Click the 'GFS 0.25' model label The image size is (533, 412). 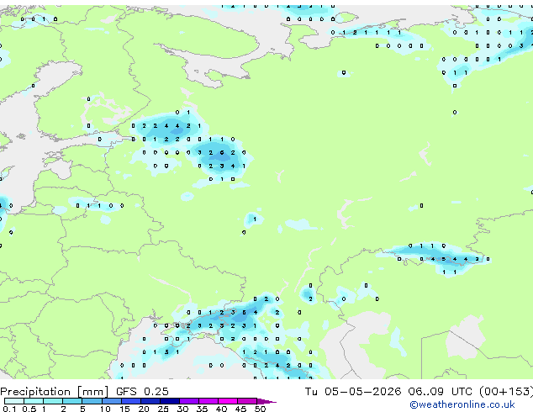click(142, 392)
